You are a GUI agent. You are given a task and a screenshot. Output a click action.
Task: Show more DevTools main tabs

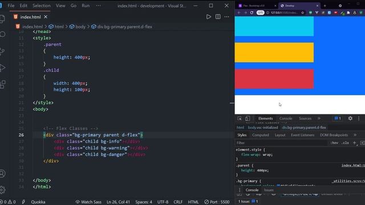coord(319,118)
